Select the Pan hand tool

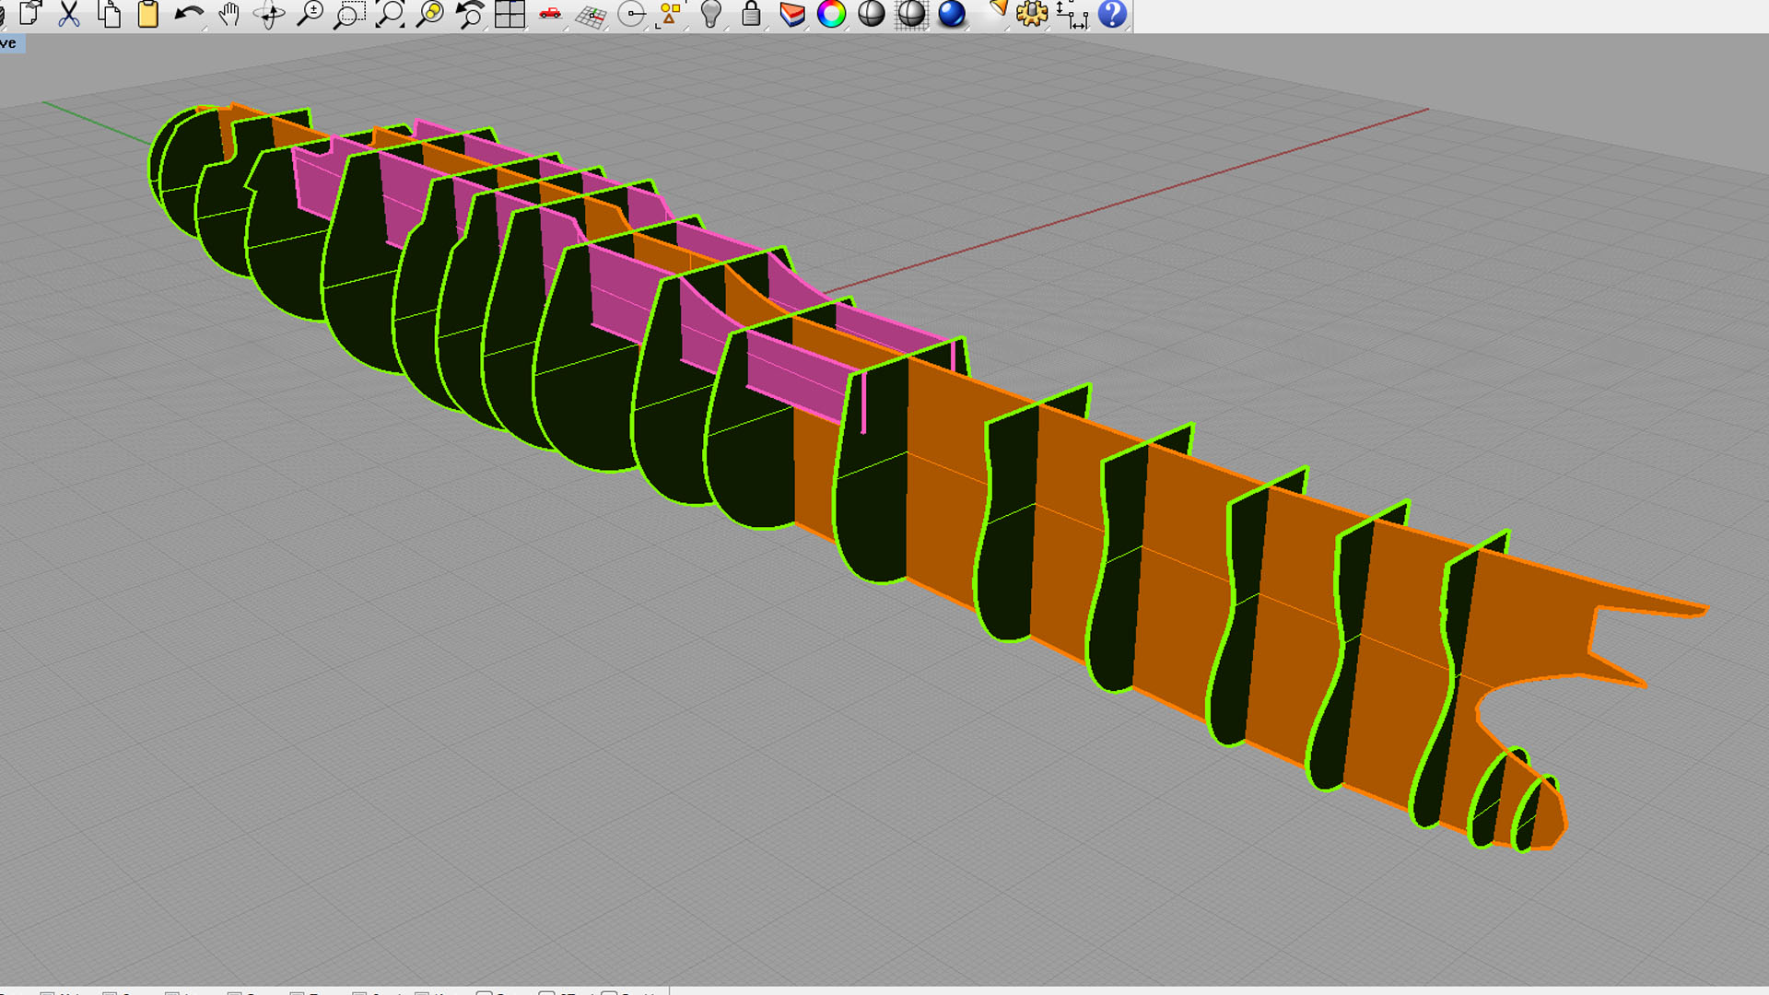tap(229, 14)
